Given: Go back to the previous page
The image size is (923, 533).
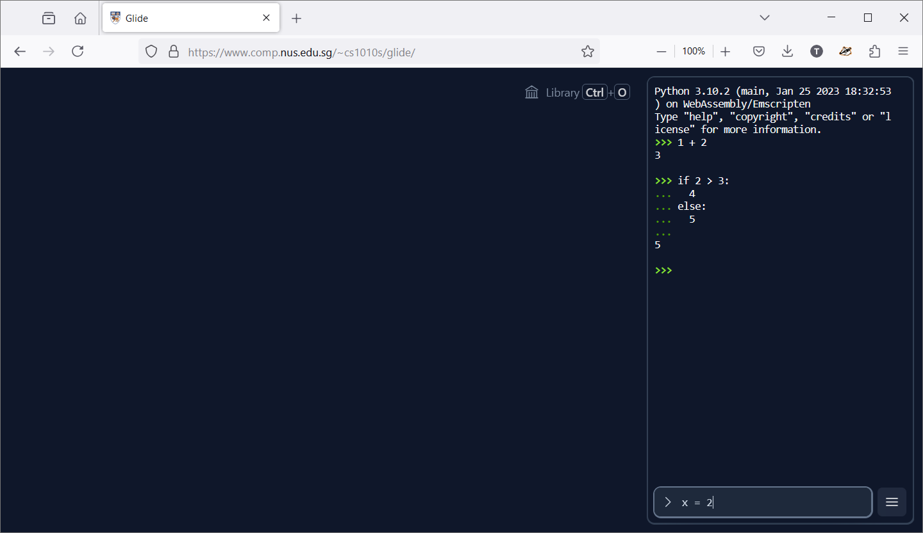Looking at the screenshot, I should pyautogui.click(x=20, y=51).
